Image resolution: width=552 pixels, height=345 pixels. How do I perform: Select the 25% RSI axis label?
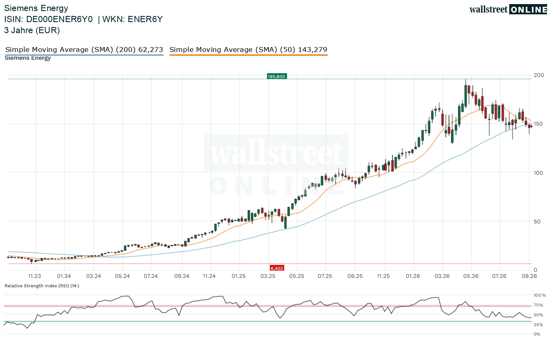[538, 325]
